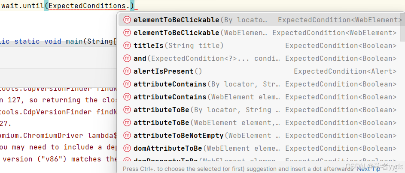Select elementToBeClickable(WebElement) suggestion
Screen dimensions: 405x173
pyautogui.click(x=260, y=33)
